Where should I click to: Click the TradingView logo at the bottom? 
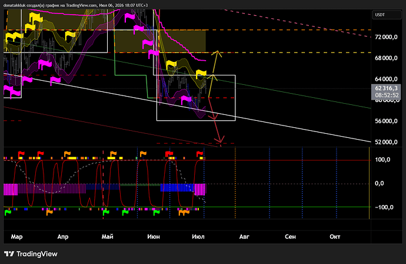tap(31, 254)
